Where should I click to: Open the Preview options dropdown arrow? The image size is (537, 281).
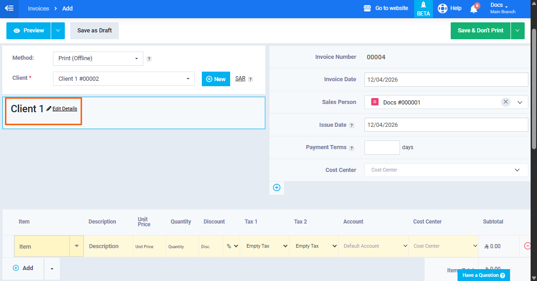(58, 31)
